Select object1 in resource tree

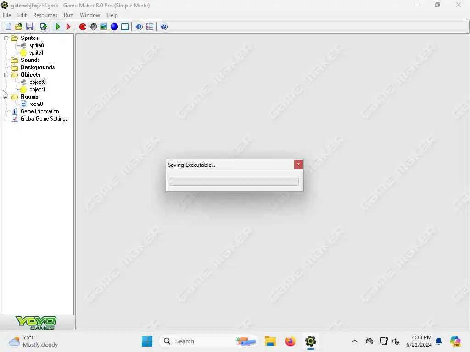point(37,89)
